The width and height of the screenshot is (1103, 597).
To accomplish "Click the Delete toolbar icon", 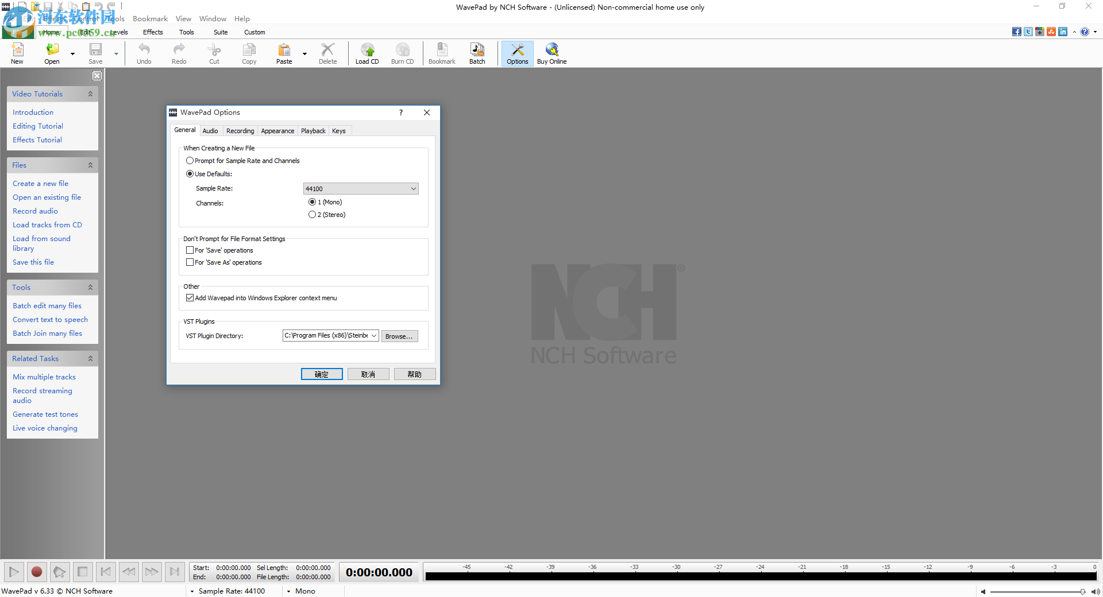I will pyautogui.click(x=328, y=53).
